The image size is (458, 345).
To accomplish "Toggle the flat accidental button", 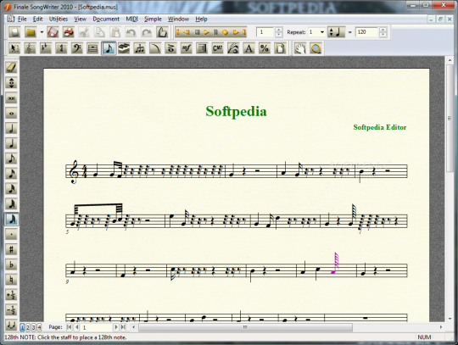I will 11,264.
